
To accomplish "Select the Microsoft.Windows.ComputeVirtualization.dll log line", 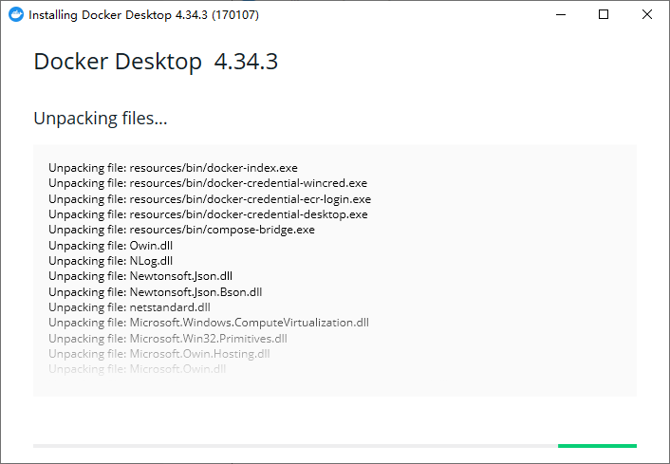I will point(209,323).
